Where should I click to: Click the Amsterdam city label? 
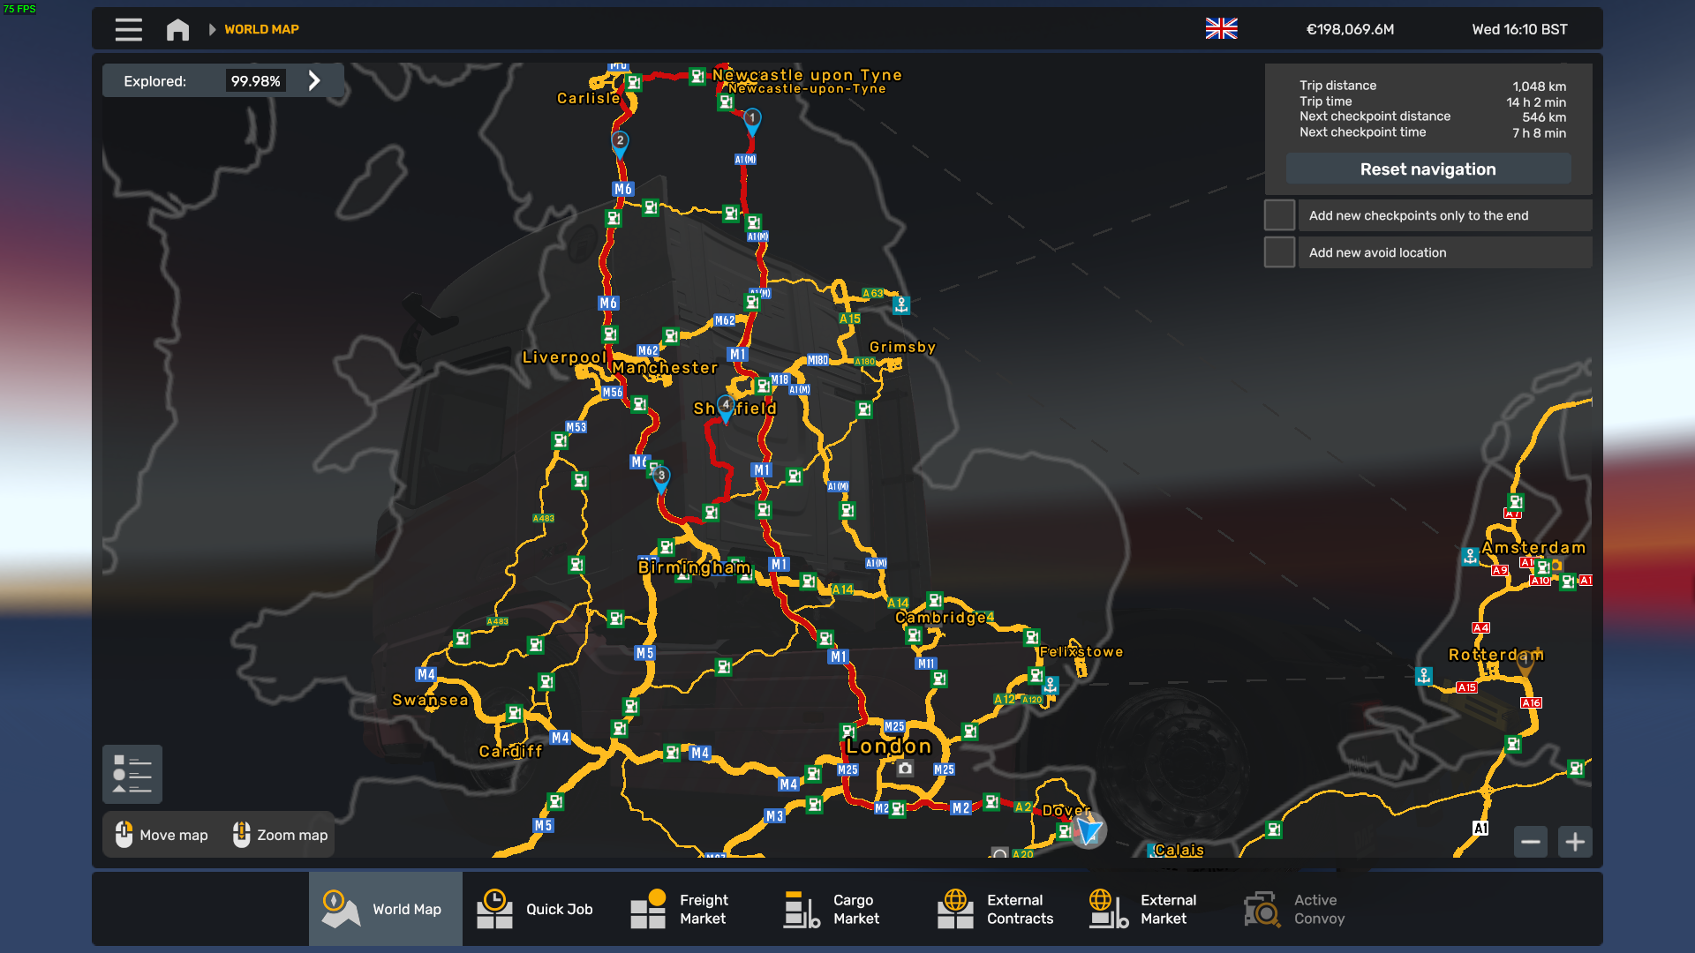[x=1533, y=548]
